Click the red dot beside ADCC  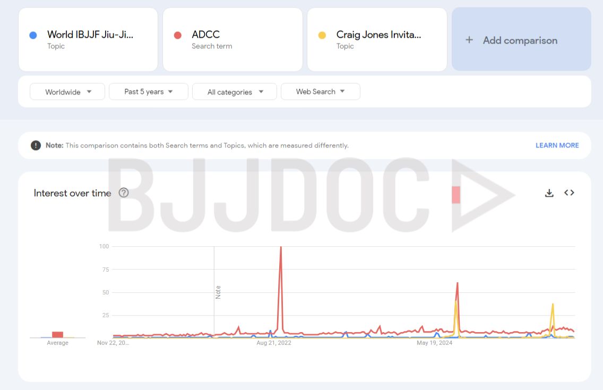tap(178, 36)
